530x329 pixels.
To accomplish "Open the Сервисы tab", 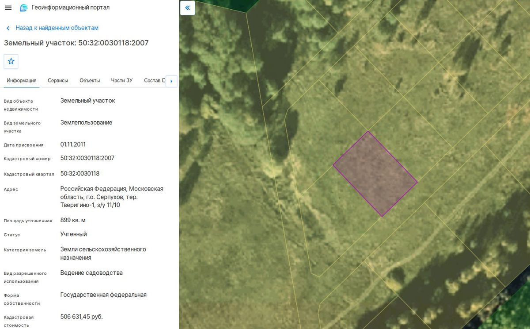I will click(58, 81).
